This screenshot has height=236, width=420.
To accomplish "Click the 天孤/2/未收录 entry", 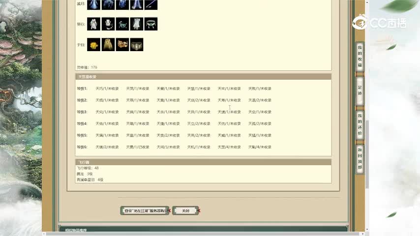I will [x=260, y=123].
